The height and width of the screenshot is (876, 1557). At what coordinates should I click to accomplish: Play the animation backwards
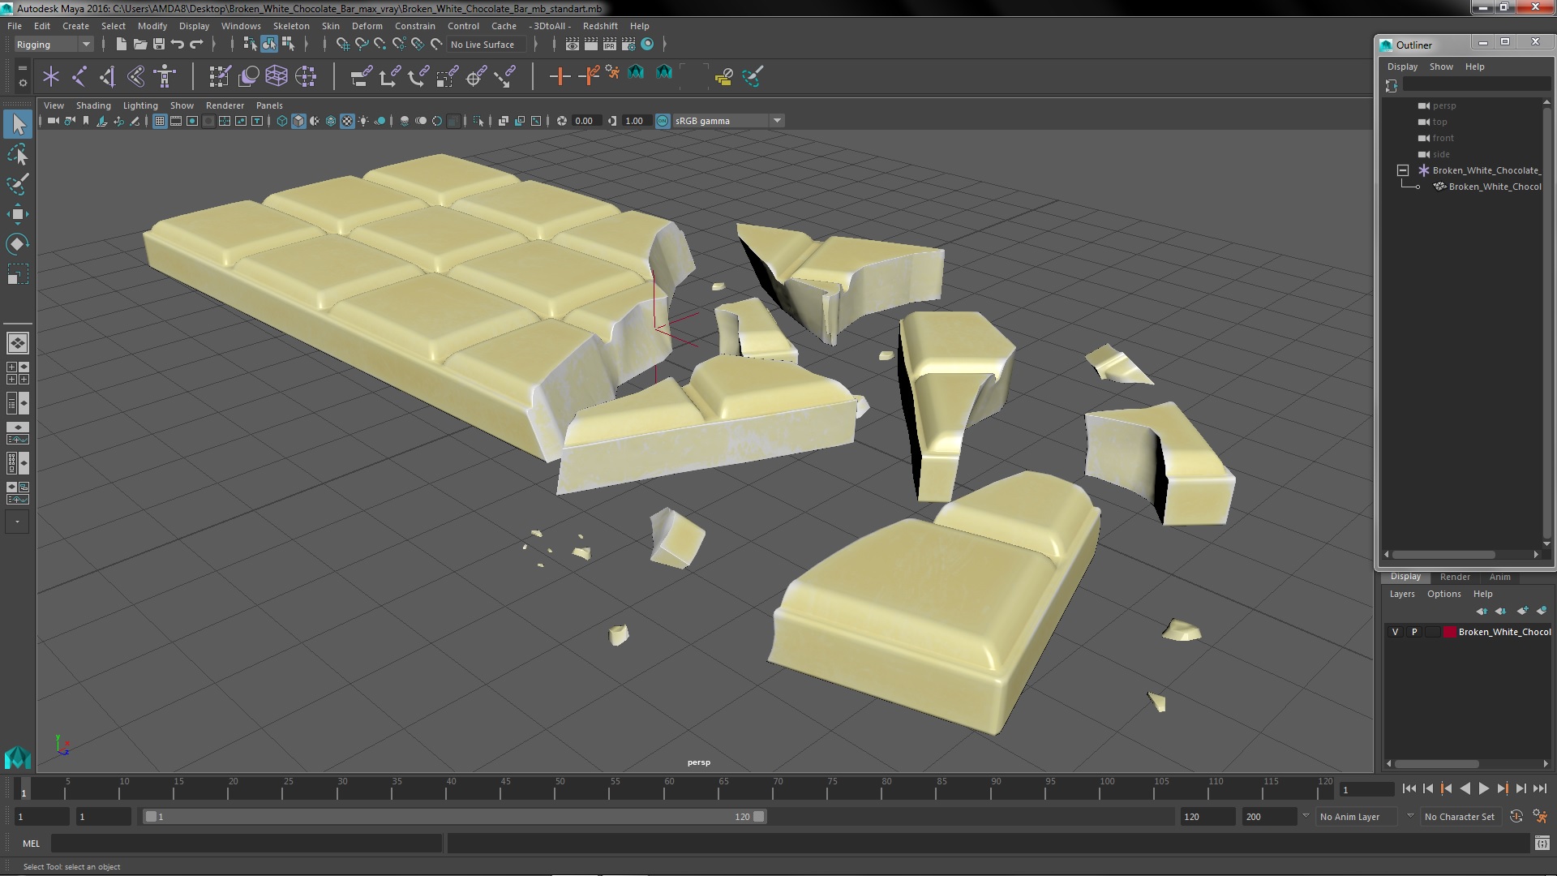tap(1465, 788)
